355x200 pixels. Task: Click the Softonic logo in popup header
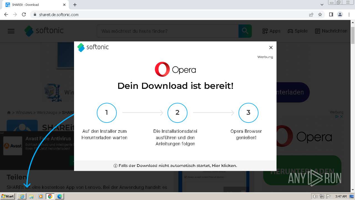(93, 47)
